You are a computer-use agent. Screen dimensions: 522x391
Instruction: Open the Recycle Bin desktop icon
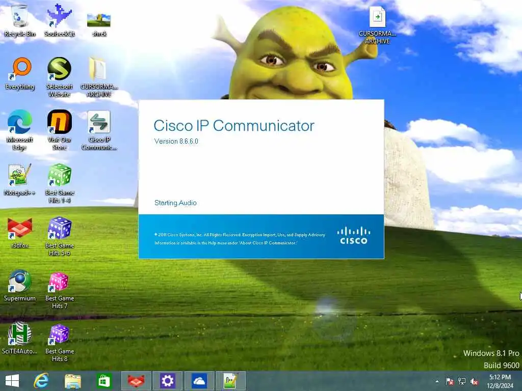[19, 20]
